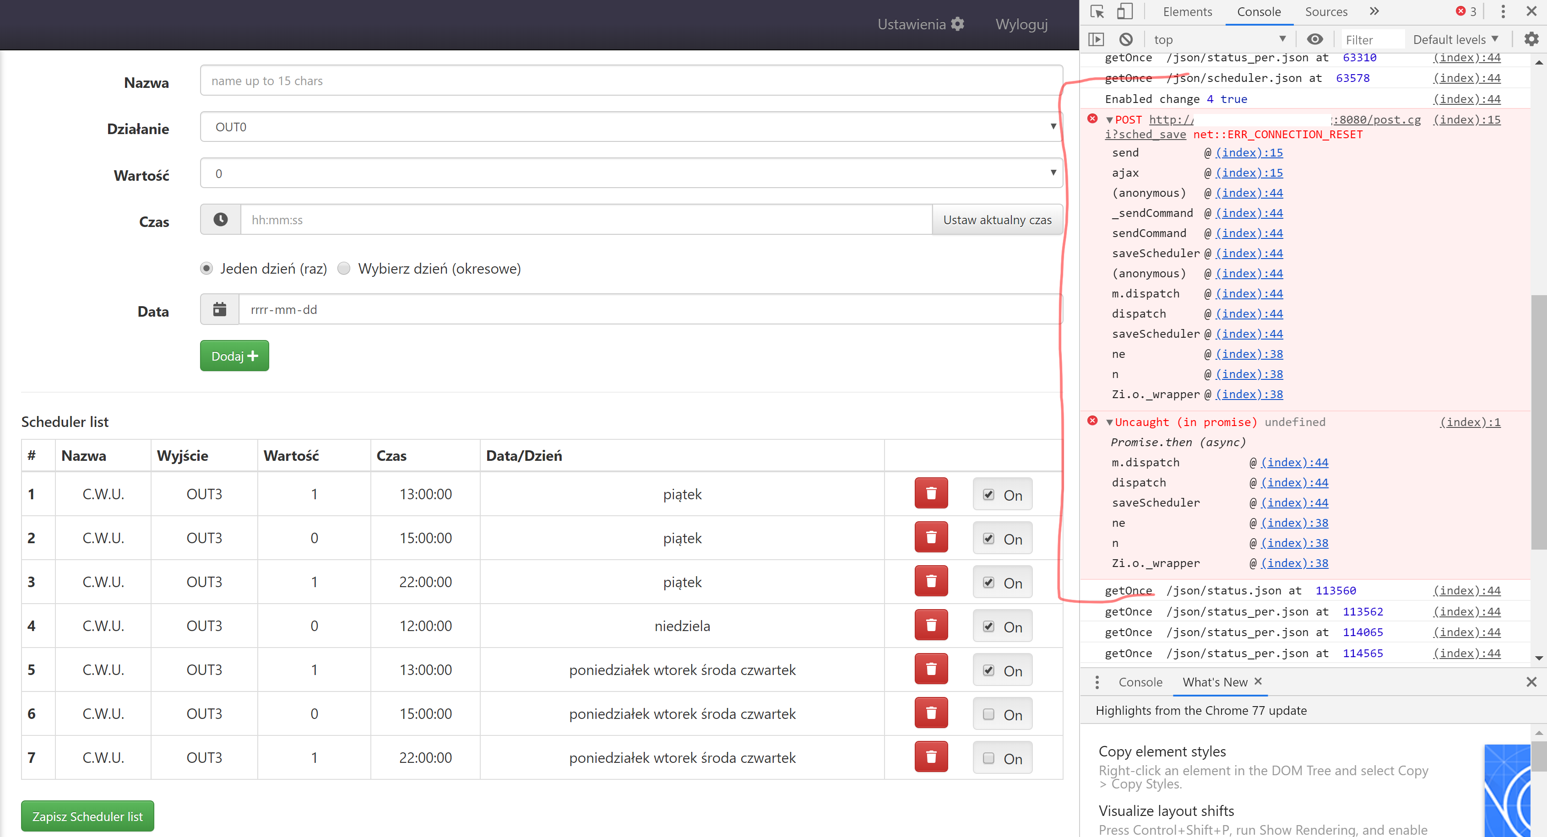
Task: Click the calendar icon beside Data field
Action: (x=220, y=310)
